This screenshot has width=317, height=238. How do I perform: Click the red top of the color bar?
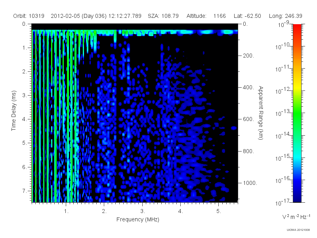pyautogui.click(x=297, y=27)
